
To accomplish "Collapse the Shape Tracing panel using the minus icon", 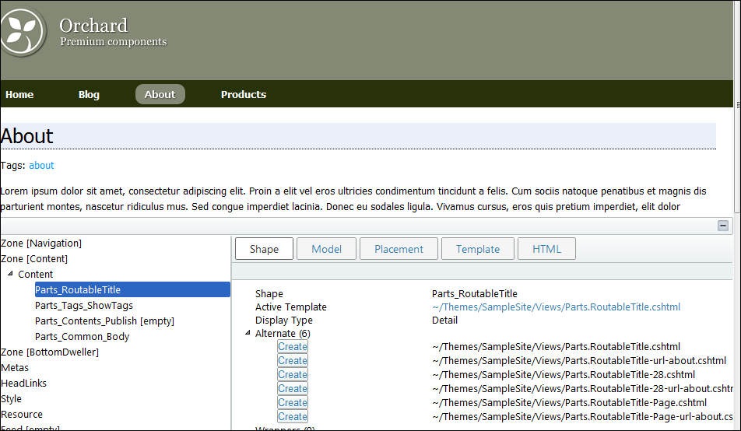I will coord(722,226).
